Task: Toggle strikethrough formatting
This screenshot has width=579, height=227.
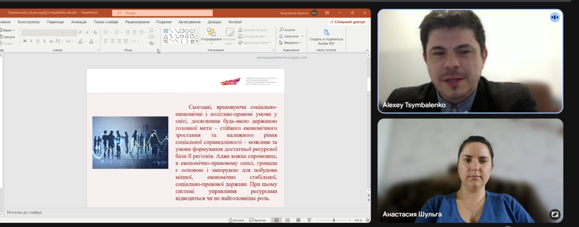Action: point(51,41)
